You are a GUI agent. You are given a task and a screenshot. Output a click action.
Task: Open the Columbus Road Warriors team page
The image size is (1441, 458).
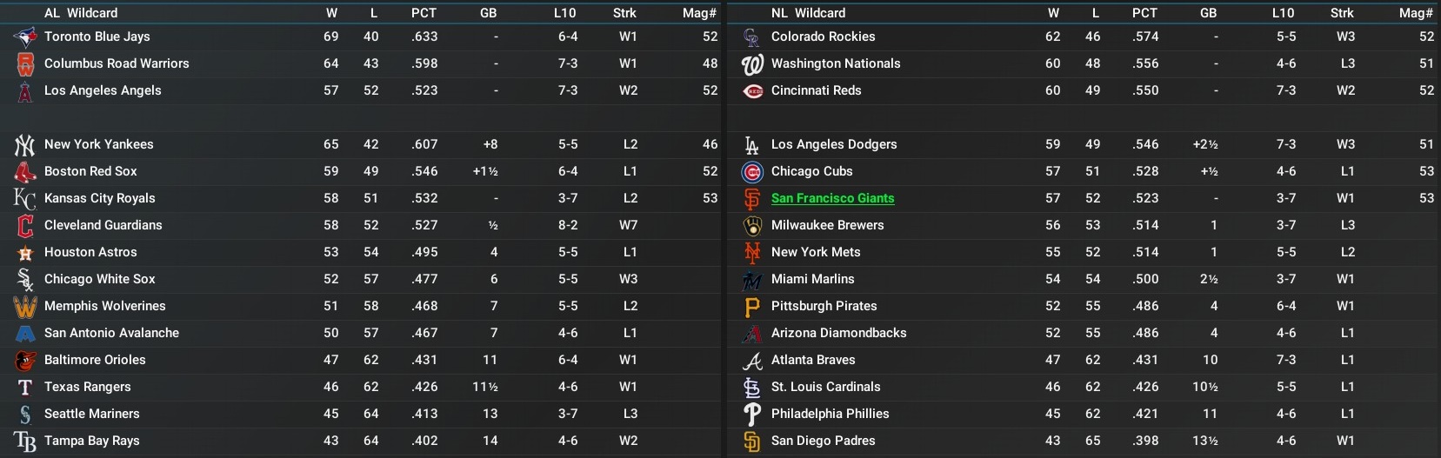(x=117, y=63)
